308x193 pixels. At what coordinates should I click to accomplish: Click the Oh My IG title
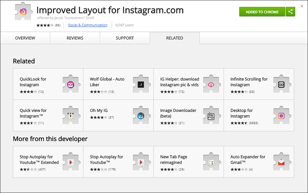(99, 110)
